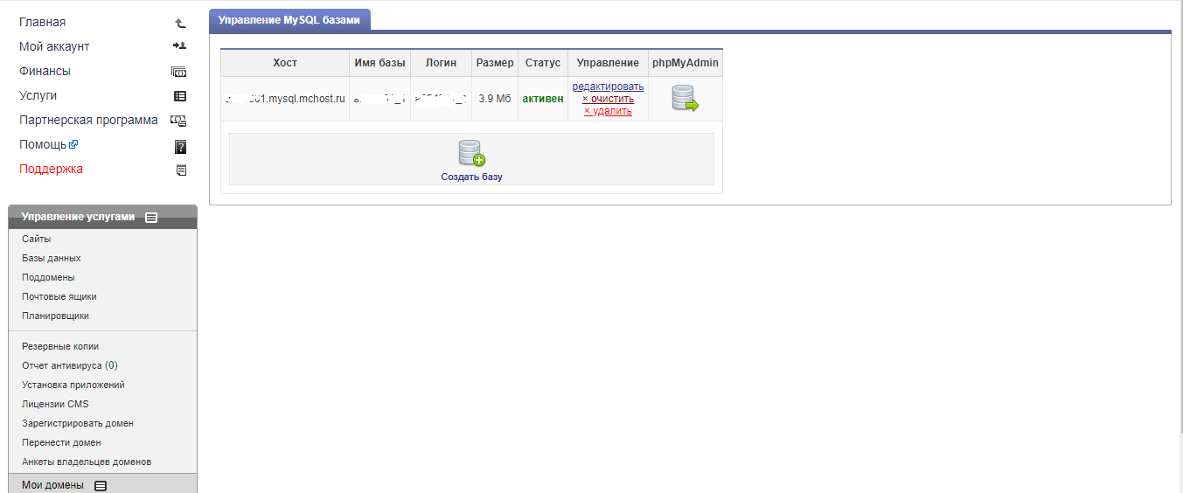Click the icon next to Главная
Screen dimensions: 1183x493
click(x=180, y=23)
